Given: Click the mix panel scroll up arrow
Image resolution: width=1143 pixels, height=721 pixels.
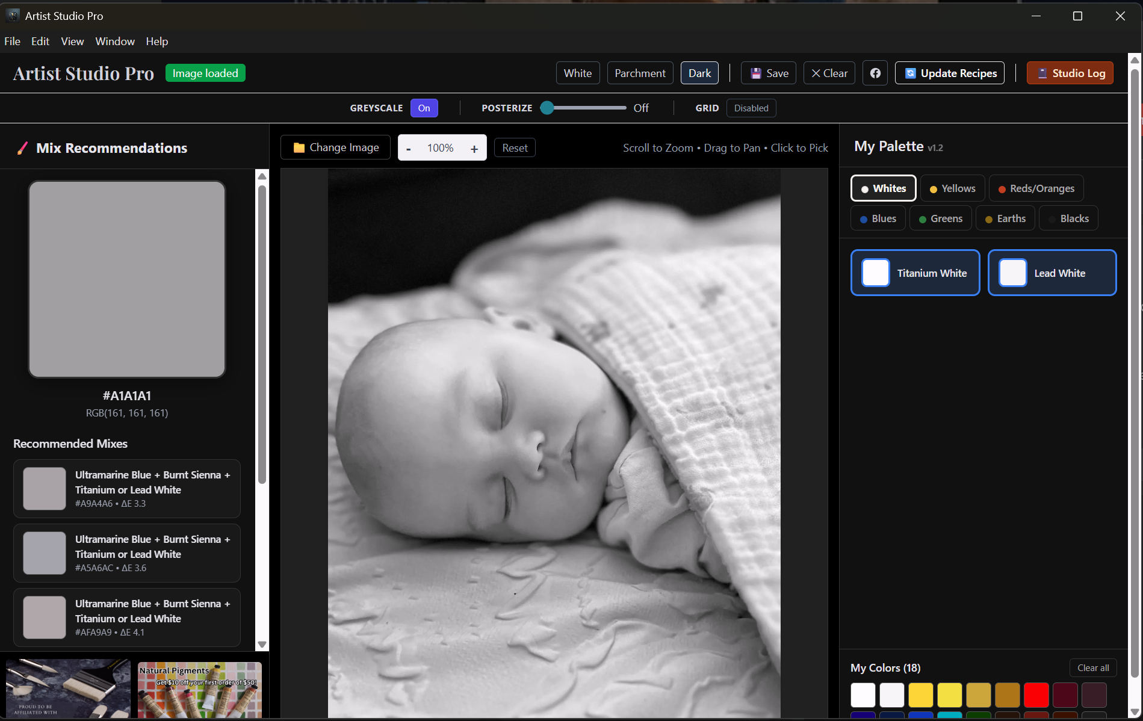Looking at the screenshot, I should pos(262,176).
